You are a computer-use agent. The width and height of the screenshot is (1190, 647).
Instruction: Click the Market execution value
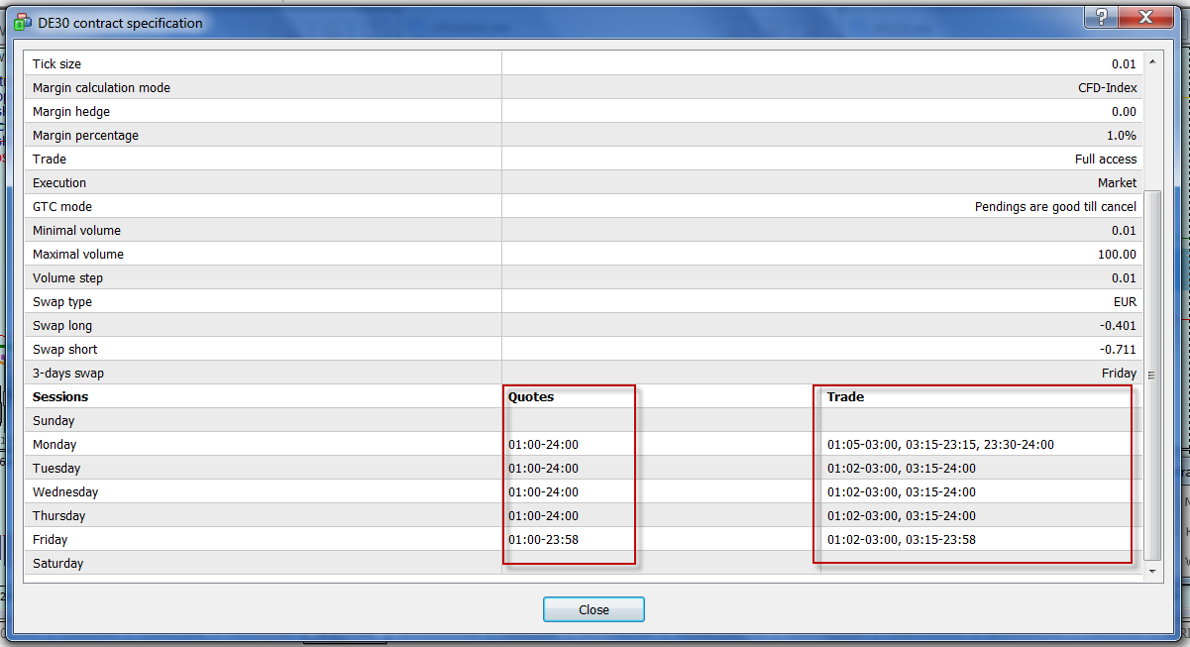tap(1118, 182)
